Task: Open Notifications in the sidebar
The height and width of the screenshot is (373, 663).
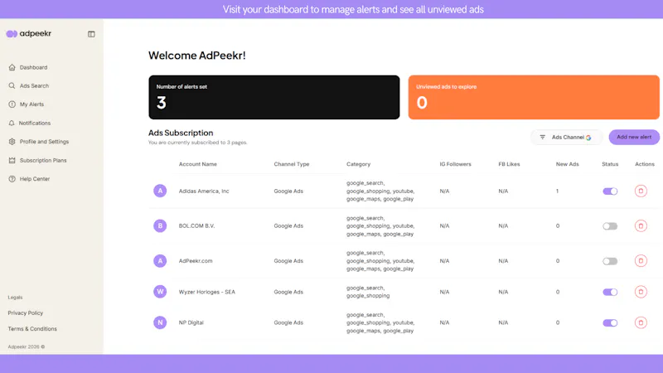Action: (35, 123)
